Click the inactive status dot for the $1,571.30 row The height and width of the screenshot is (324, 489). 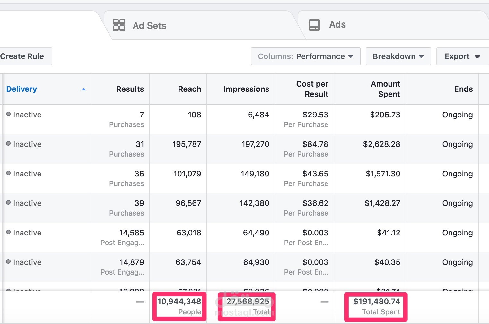pyautogui.click(x=8, y=173)
